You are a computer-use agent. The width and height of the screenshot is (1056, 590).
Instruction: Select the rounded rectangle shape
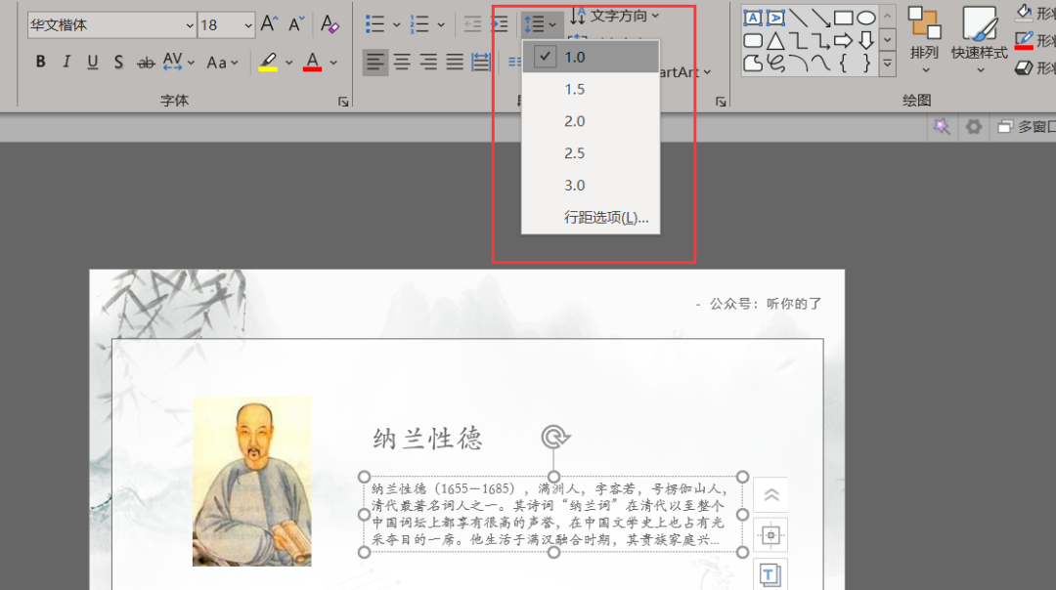point(753,40)
